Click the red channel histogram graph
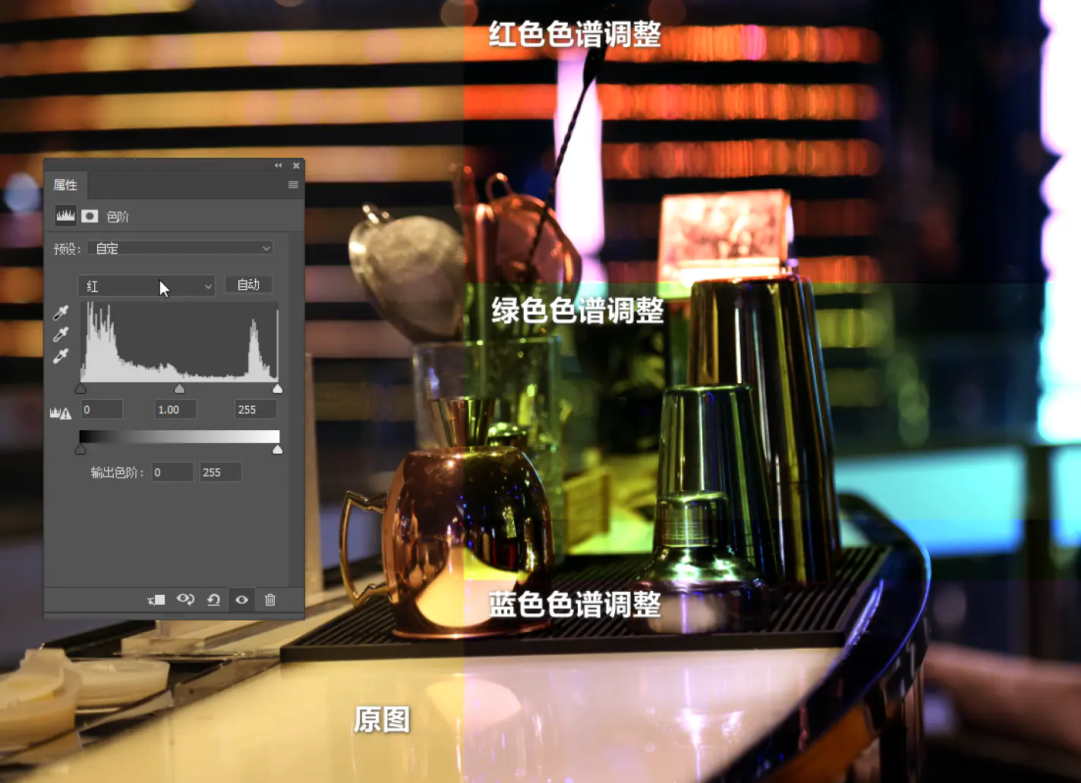 (179, 341)
